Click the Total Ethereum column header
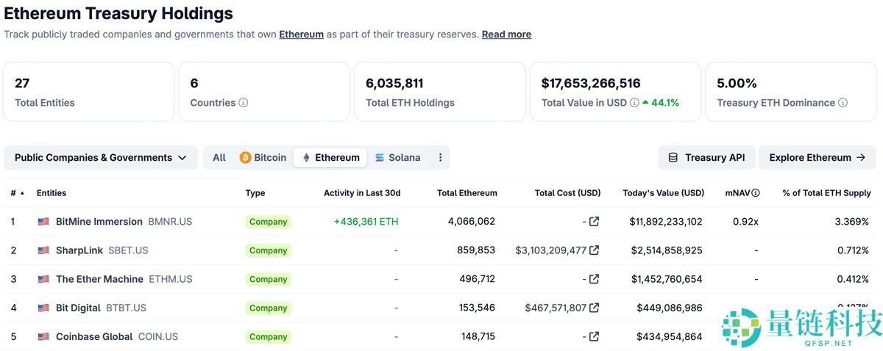This screenshot has width=883, height=351. (467, 193)
